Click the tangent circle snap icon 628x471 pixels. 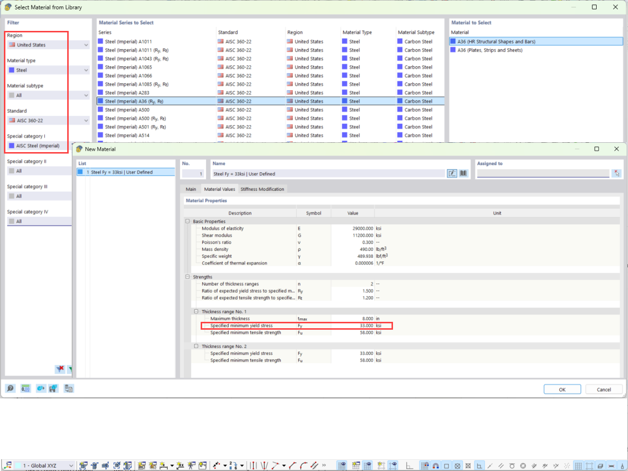pyautogui.click(x=512, y=466)
